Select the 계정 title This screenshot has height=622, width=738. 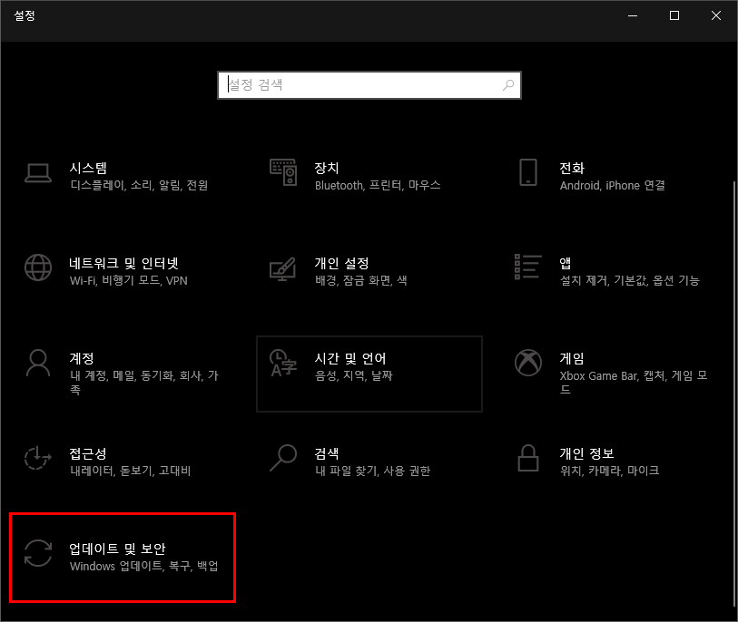pos(82,358)
